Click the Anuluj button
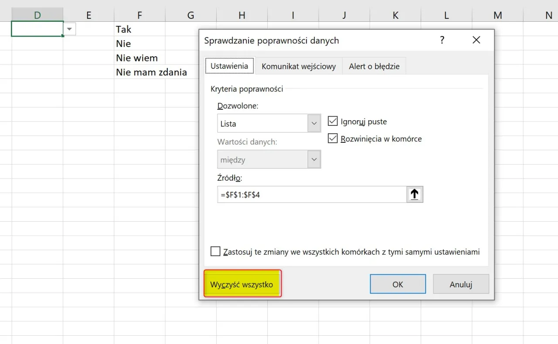 pyautogui.click(x=461, y=284)
